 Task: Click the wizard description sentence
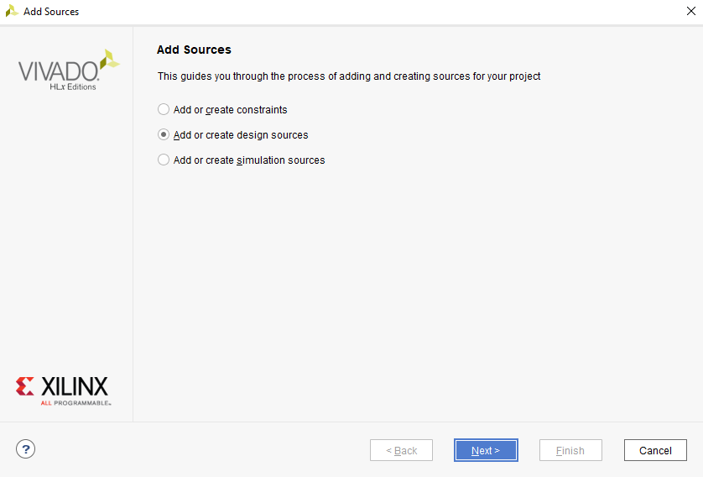tap(349, 76)
